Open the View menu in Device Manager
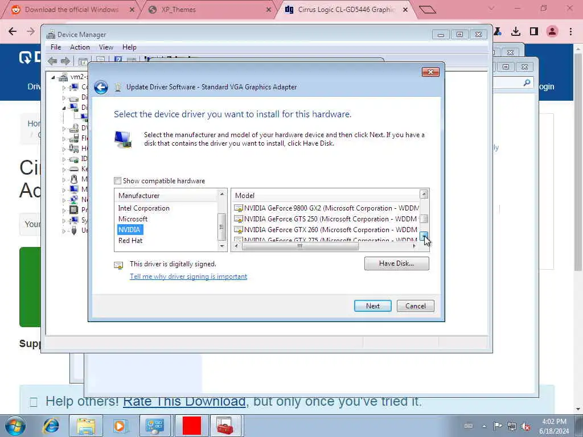Viewport: 583px width, 437px height. (x=106, y=47)
